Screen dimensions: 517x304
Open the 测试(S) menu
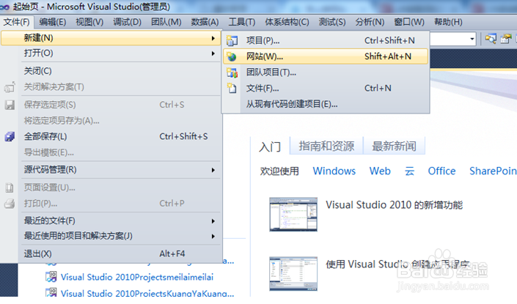[332, 22]
